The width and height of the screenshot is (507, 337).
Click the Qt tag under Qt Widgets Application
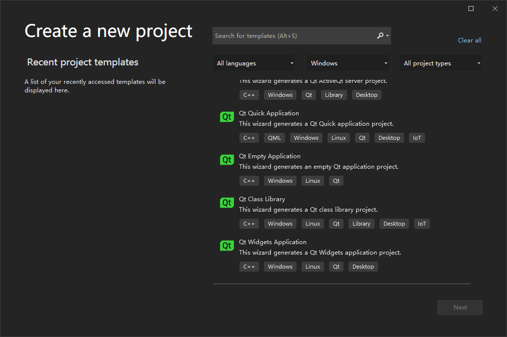pos(336,267)
